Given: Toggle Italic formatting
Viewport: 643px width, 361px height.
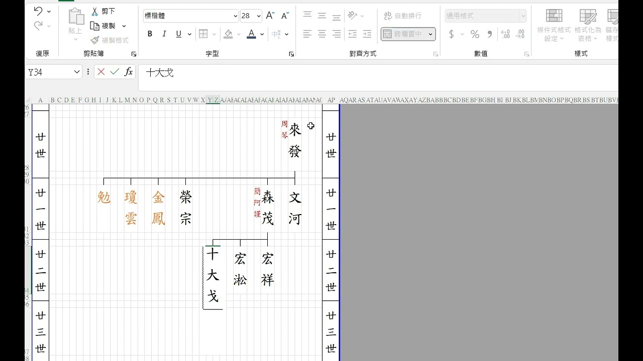Looking at the screenshot, I should pyautogui.click(x=164, y=34).
